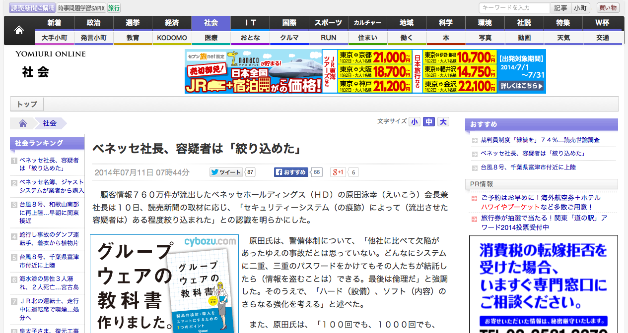This screenshot has width=628, height=333.
Task: Open the 特集 section
Action: (x=563, y=23)
